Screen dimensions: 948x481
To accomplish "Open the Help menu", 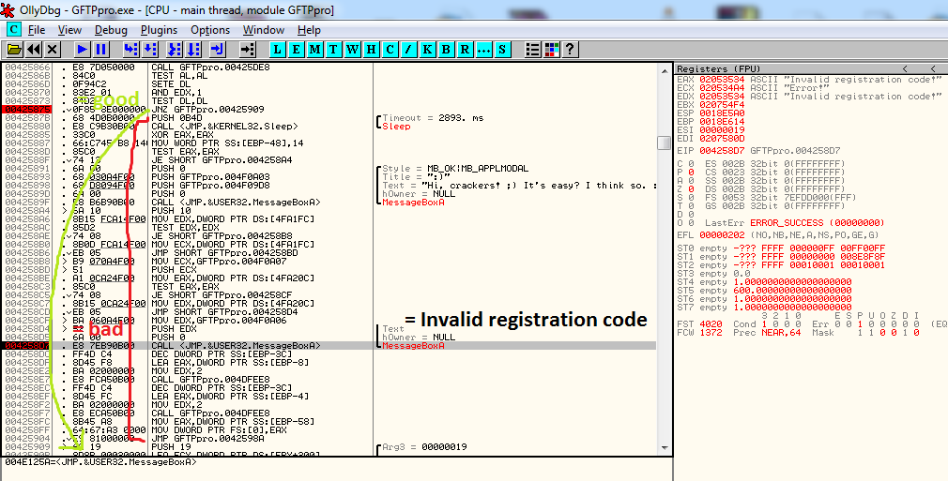I will tap(309, 30).
